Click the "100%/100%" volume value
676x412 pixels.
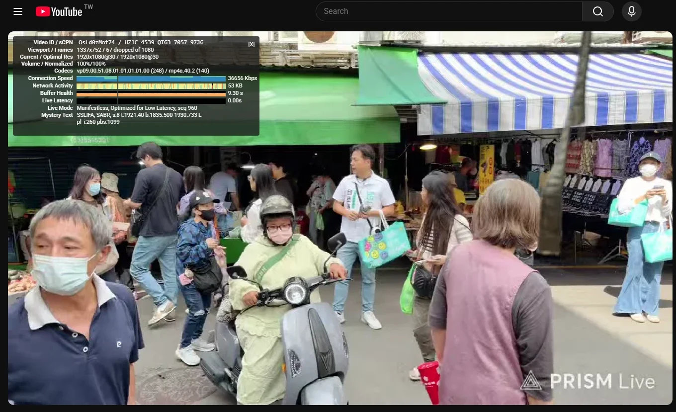pos(91,64)
